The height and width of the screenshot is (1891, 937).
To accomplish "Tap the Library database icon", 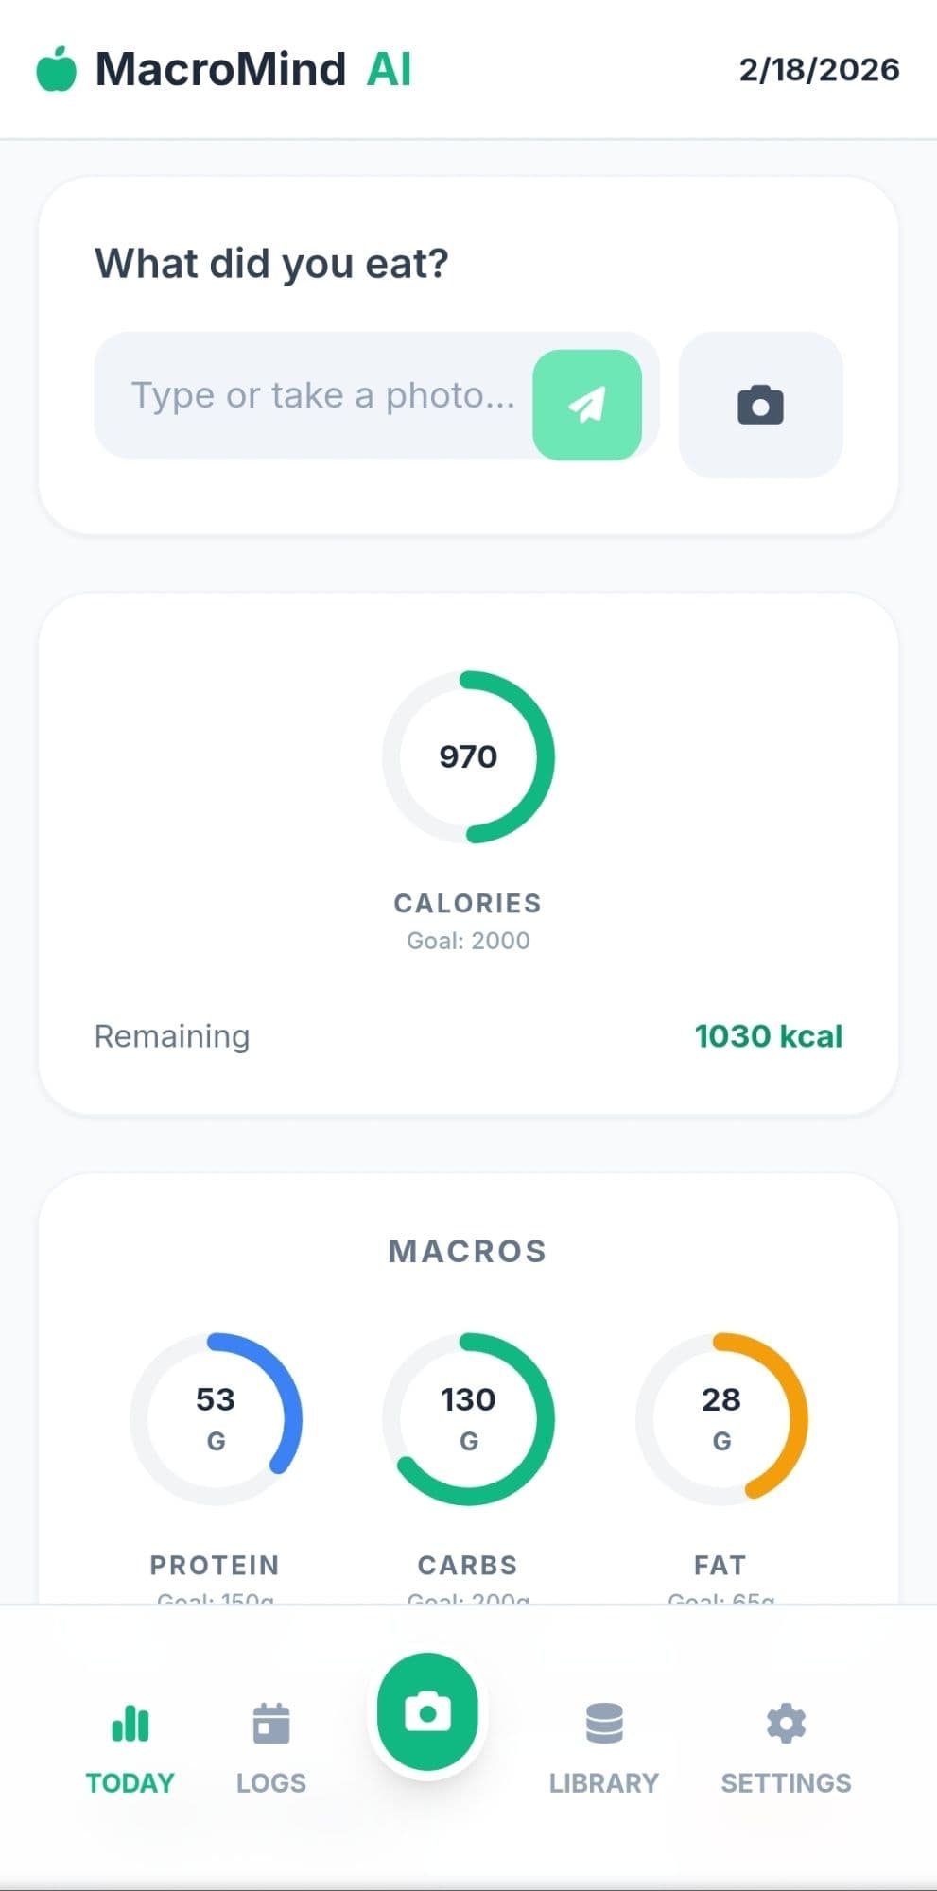I will (x=604, y=1723).
